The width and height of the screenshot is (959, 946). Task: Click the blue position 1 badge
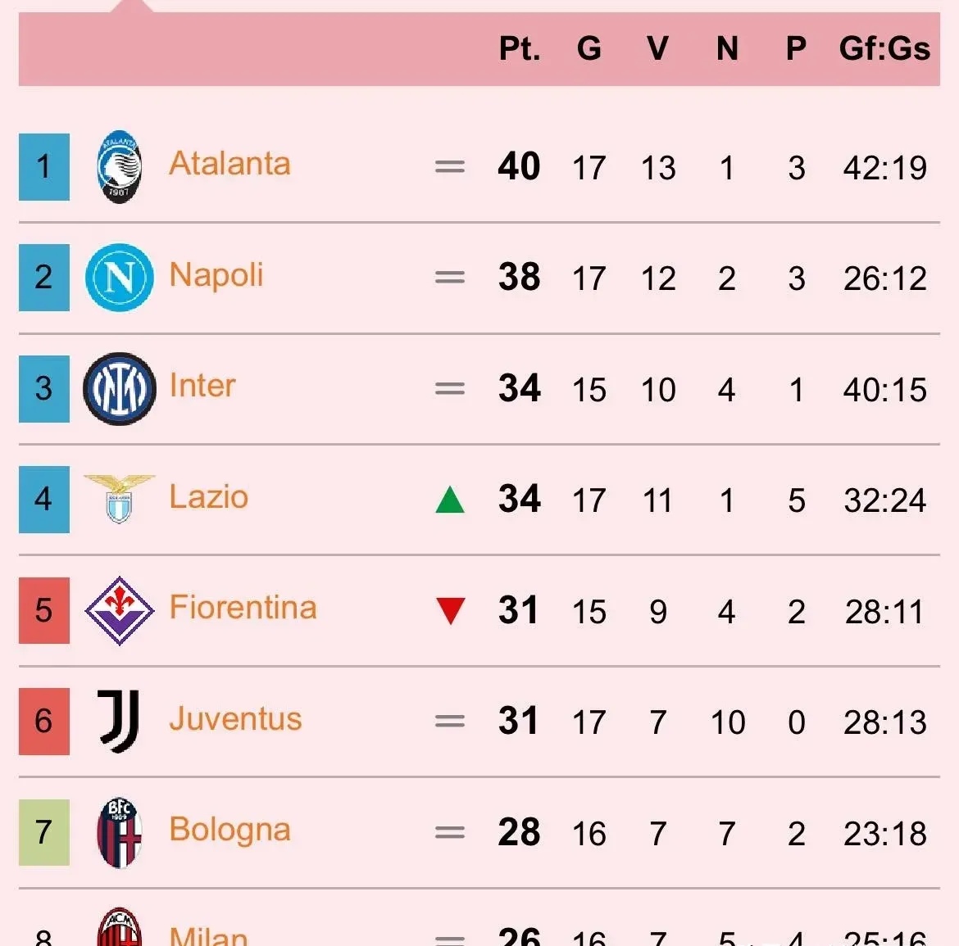[44, 167]
